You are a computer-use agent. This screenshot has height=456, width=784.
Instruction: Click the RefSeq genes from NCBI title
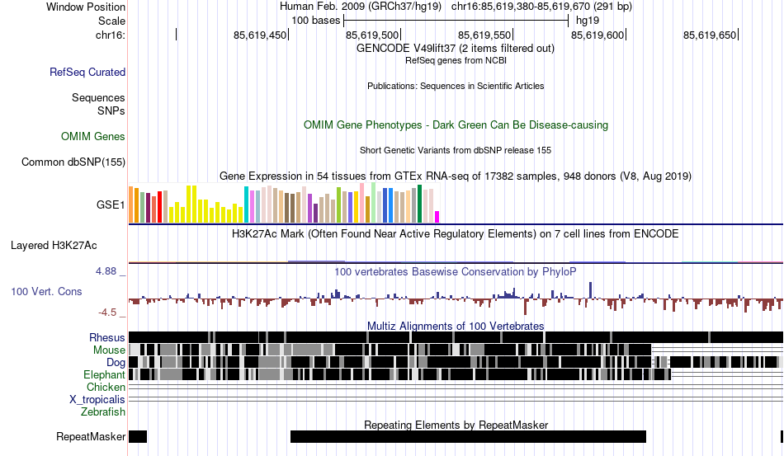456,60
